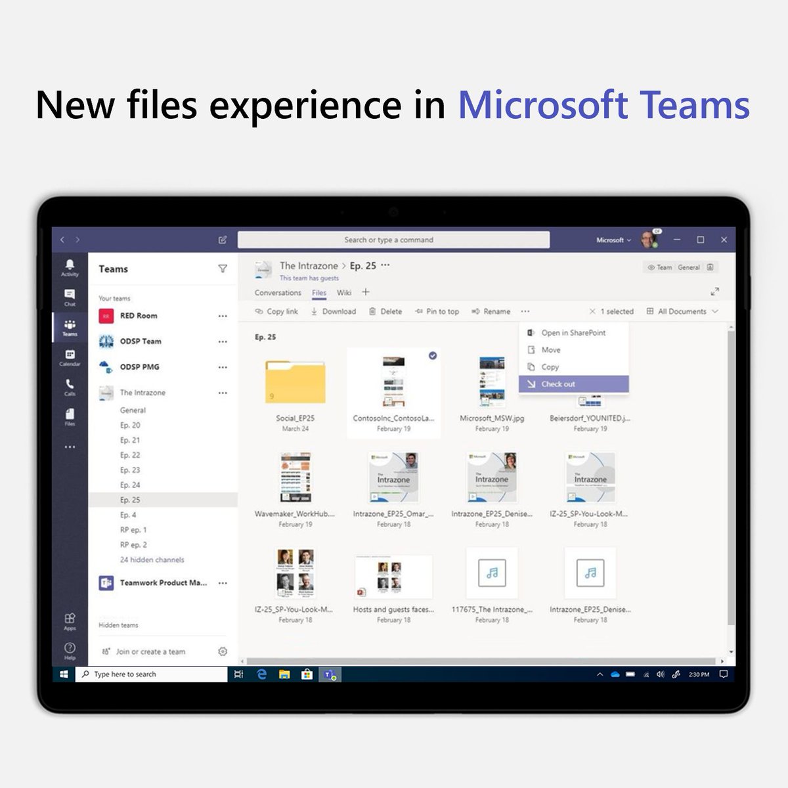Open Task View on the taskbar
Viewport: 788px width, 788px height.
(x=238, y=674)
